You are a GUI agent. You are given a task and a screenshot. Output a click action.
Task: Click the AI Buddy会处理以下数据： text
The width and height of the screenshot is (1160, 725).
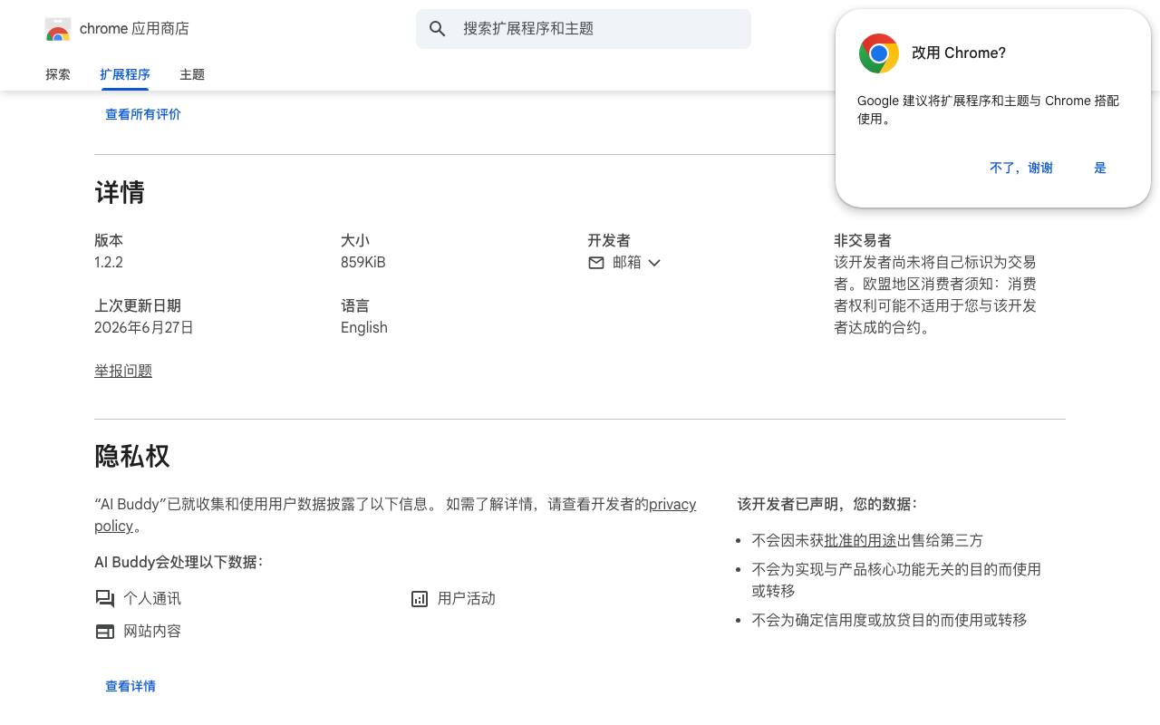(x=179, y=562)
